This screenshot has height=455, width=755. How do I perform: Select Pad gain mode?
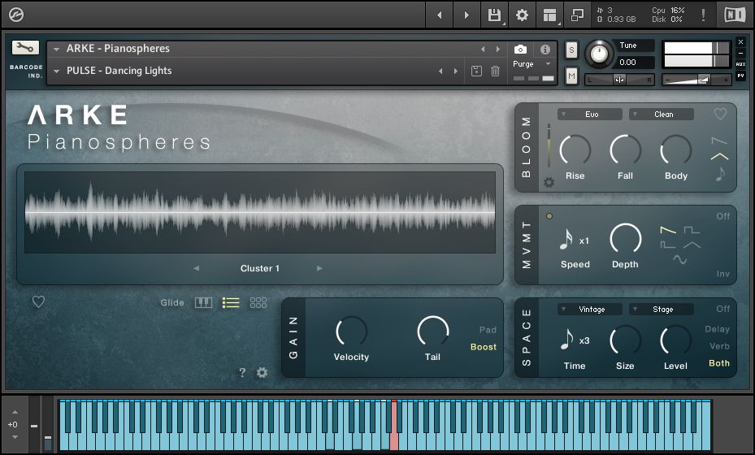point(488,330)
